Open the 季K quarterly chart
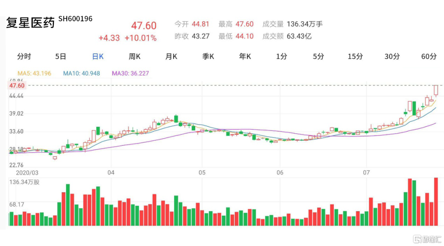The width and height of the screenshot is (444, 246). pyautogui.click(x=208, y=57)
